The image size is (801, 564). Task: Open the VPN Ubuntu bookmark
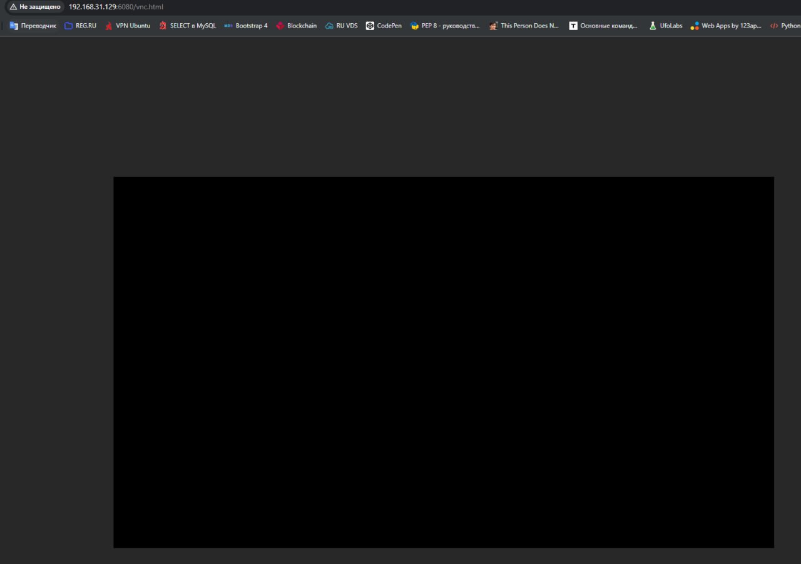(128, 26)
